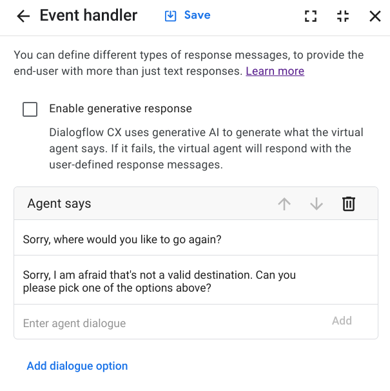
Task: Click Add dialogue option
Action: 77,366
